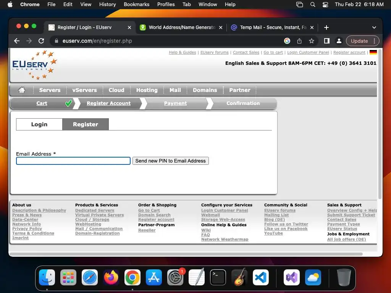Click the EUserv logo

pyautogui.click(x=35, y=65)
